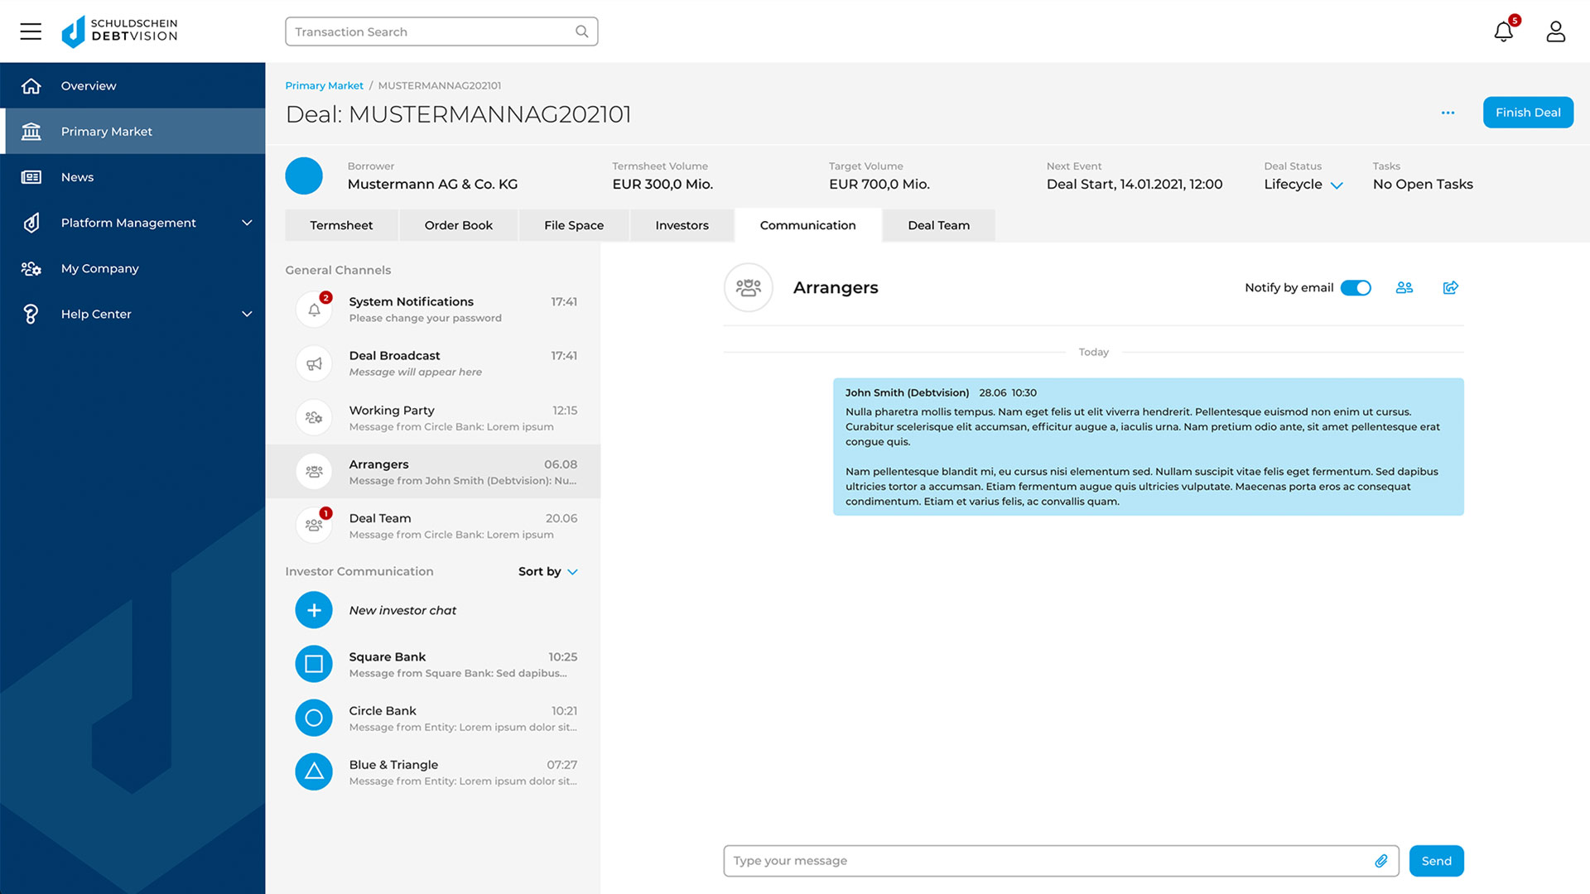This screenshot has height=894, width=1590.
Task: Open channel members icon next to toggle
Action: pyautogui.click(x=1404, y=288)
